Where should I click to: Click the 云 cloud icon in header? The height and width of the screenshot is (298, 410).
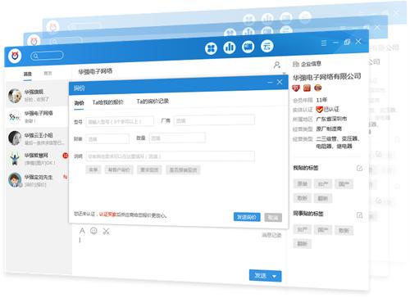[x=266, y=46]
